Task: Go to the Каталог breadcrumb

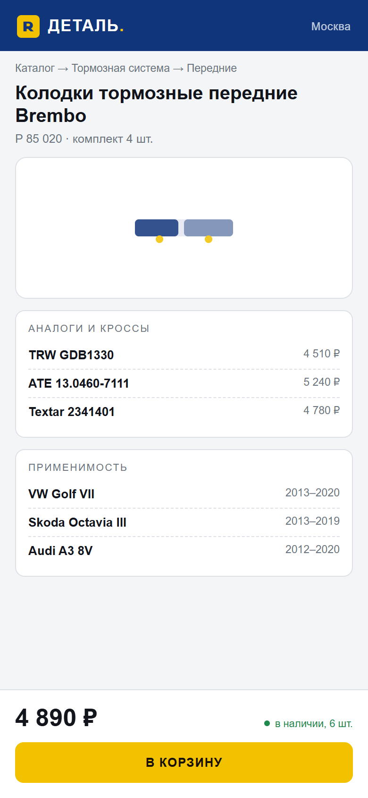Action: tap(35, 68)
